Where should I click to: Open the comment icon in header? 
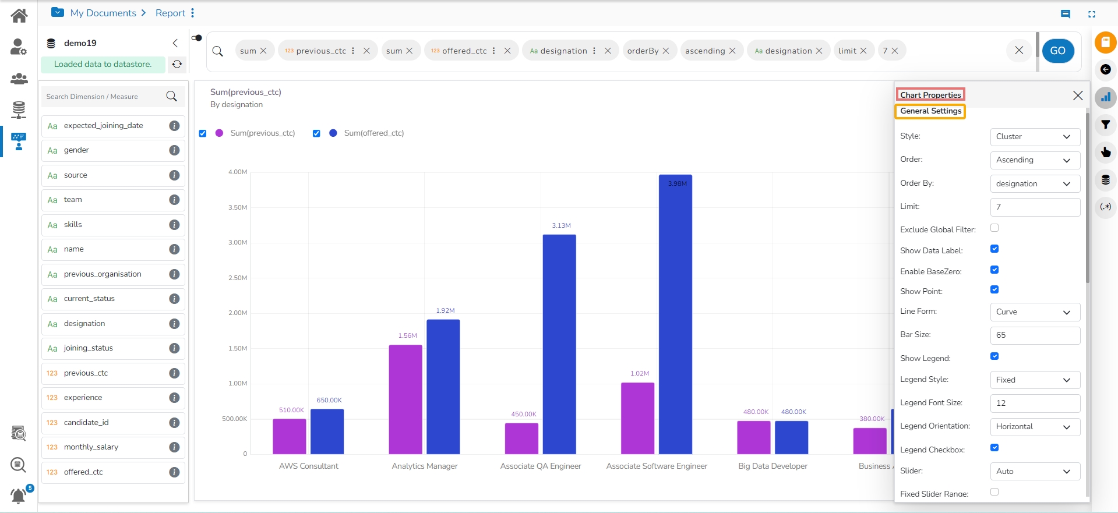[1066, 14]
